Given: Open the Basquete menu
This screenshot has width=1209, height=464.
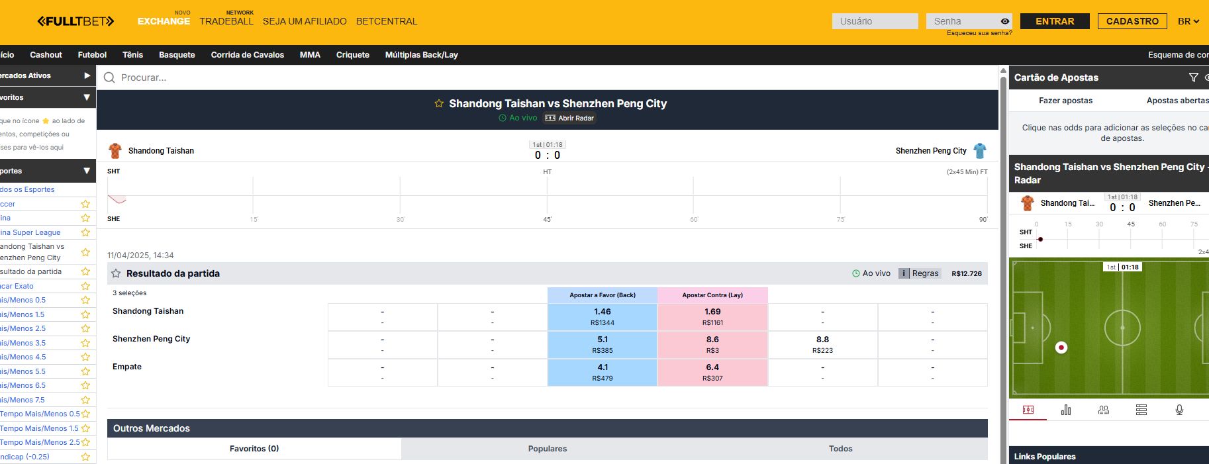Looking at the screenshot, I should tap(177, 55).
